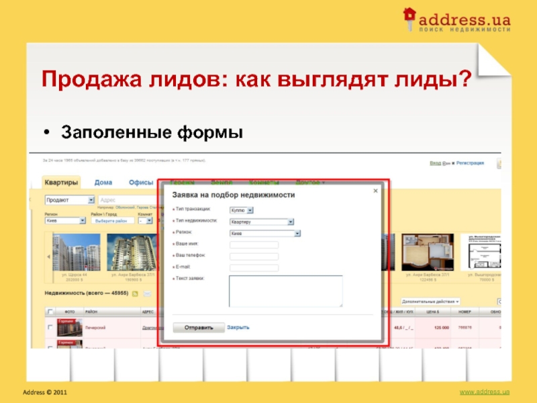537x403 pixels.
Task: Click the АДРЕС column header
Action: pos(148,312)
